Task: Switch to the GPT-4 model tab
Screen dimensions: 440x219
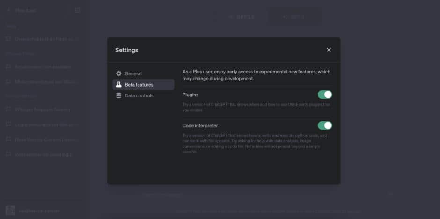Action: (294, 17)
